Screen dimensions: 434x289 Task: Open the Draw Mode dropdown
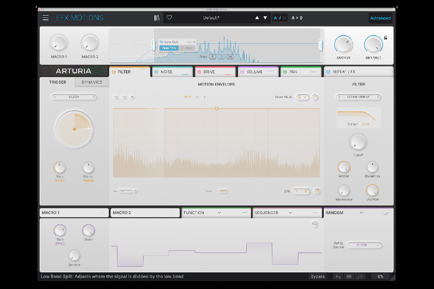click(x=303, y=97)
